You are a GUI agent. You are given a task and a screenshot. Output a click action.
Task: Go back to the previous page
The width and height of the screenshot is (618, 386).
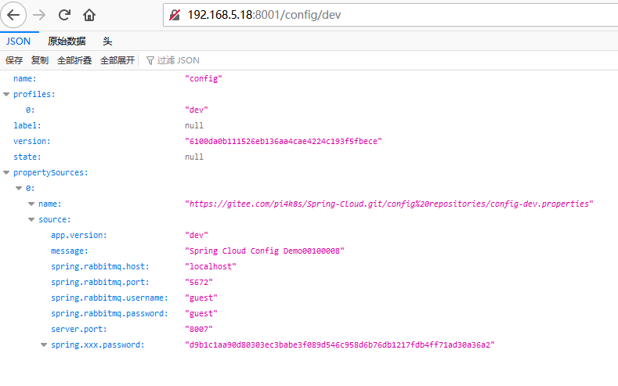(x=13, y=15)
